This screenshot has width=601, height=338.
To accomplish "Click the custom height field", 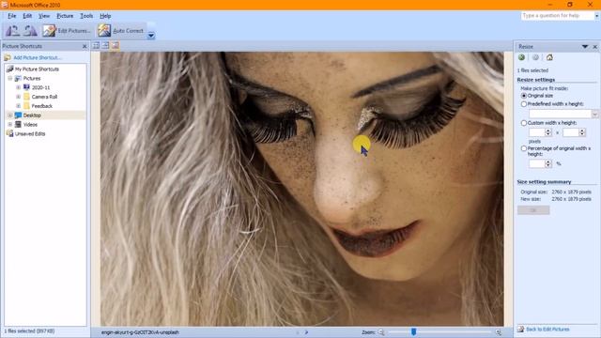I will point(571,132).
